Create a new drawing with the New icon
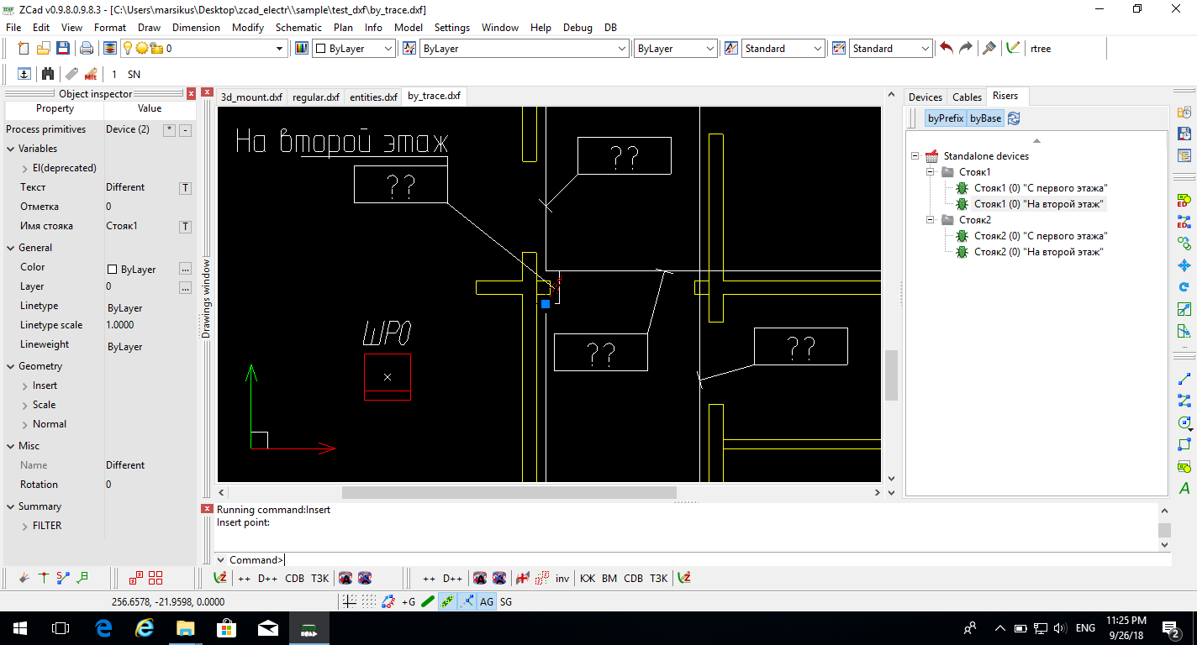 (x=23, y=49)
